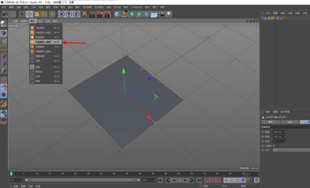The image size is (310, 188).
Task: Click the Undo arrow in top toolbar
Action: click(x=6, y=14)
